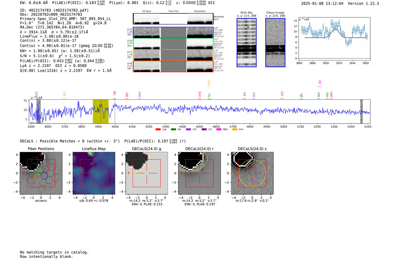Select the blue-bordered 2D spectrum row
The width and height of the screenshot is (399, 272).
pos(173,33)
